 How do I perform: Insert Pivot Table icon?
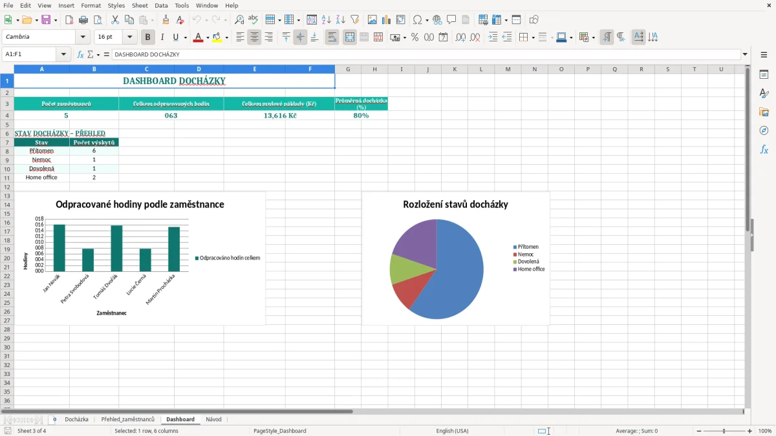pos(401,20)
